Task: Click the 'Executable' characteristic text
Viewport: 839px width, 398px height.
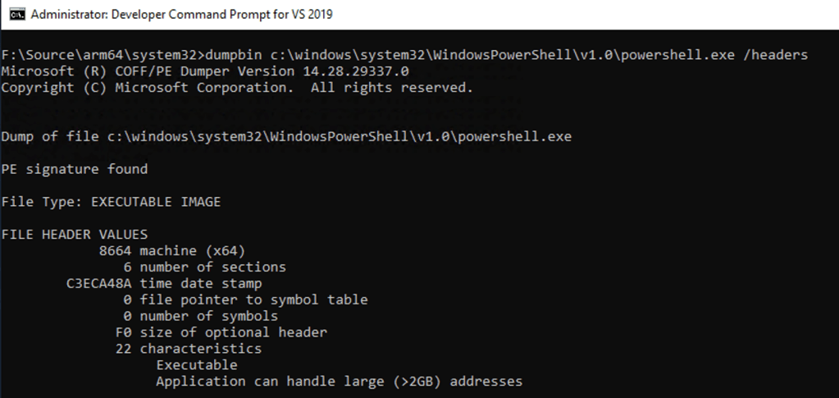Action: coord(196,365)
